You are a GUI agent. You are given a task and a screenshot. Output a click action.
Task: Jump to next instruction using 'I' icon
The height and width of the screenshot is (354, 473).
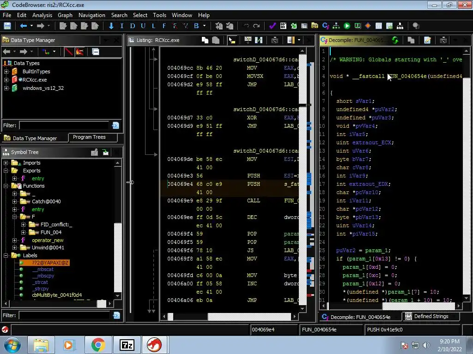pos(122,26)
